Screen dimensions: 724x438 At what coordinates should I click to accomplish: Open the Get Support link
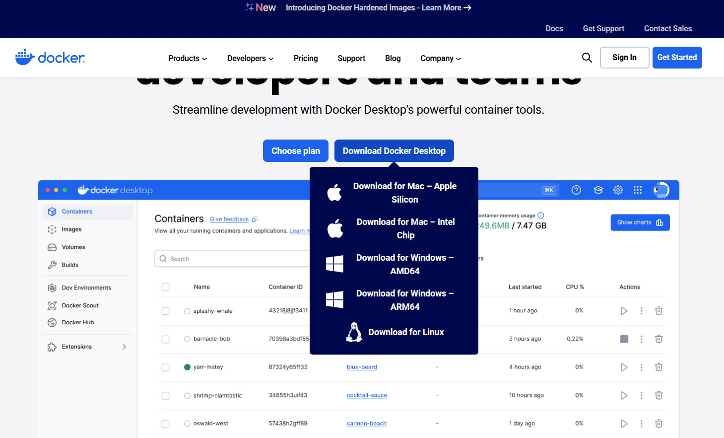(603, 29)
